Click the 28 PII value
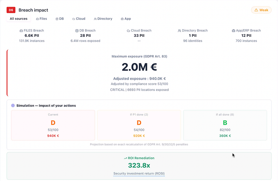 pos(85,36)
